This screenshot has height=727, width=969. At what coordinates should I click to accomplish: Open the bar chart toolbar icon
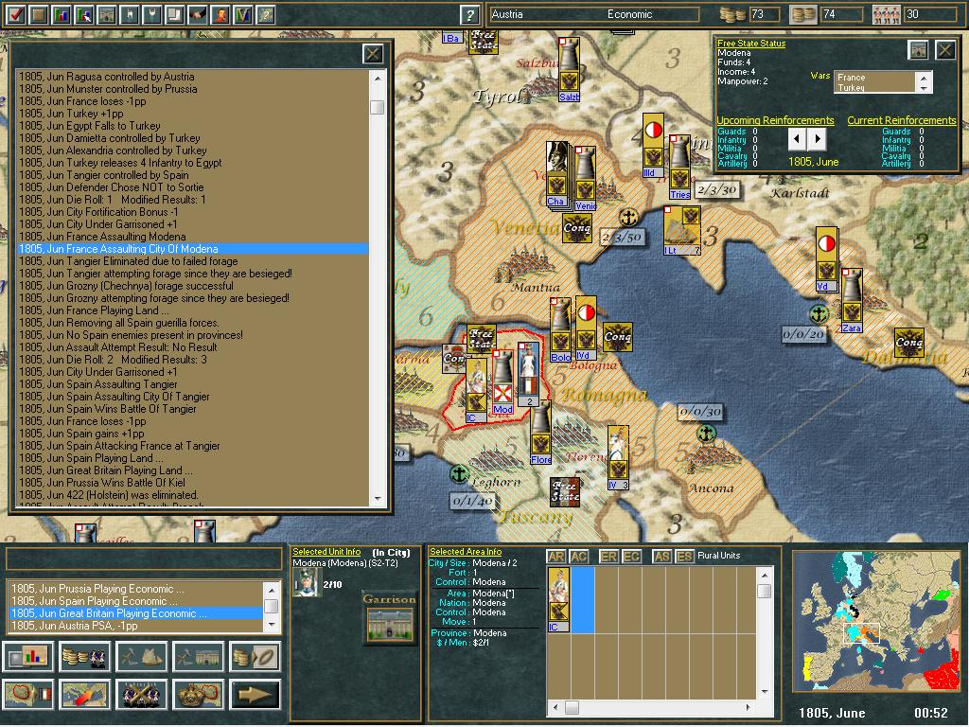click(62, 14)
